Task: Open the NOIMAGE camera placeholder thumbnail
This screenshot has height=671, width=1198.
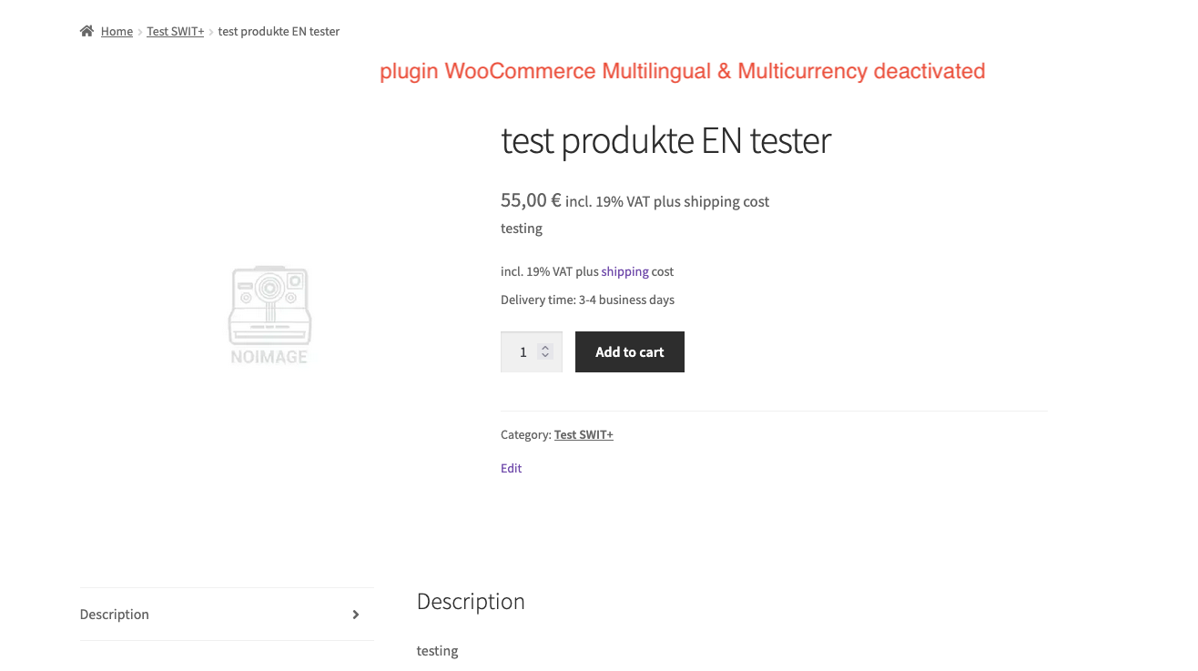Action: pos(269,315)
